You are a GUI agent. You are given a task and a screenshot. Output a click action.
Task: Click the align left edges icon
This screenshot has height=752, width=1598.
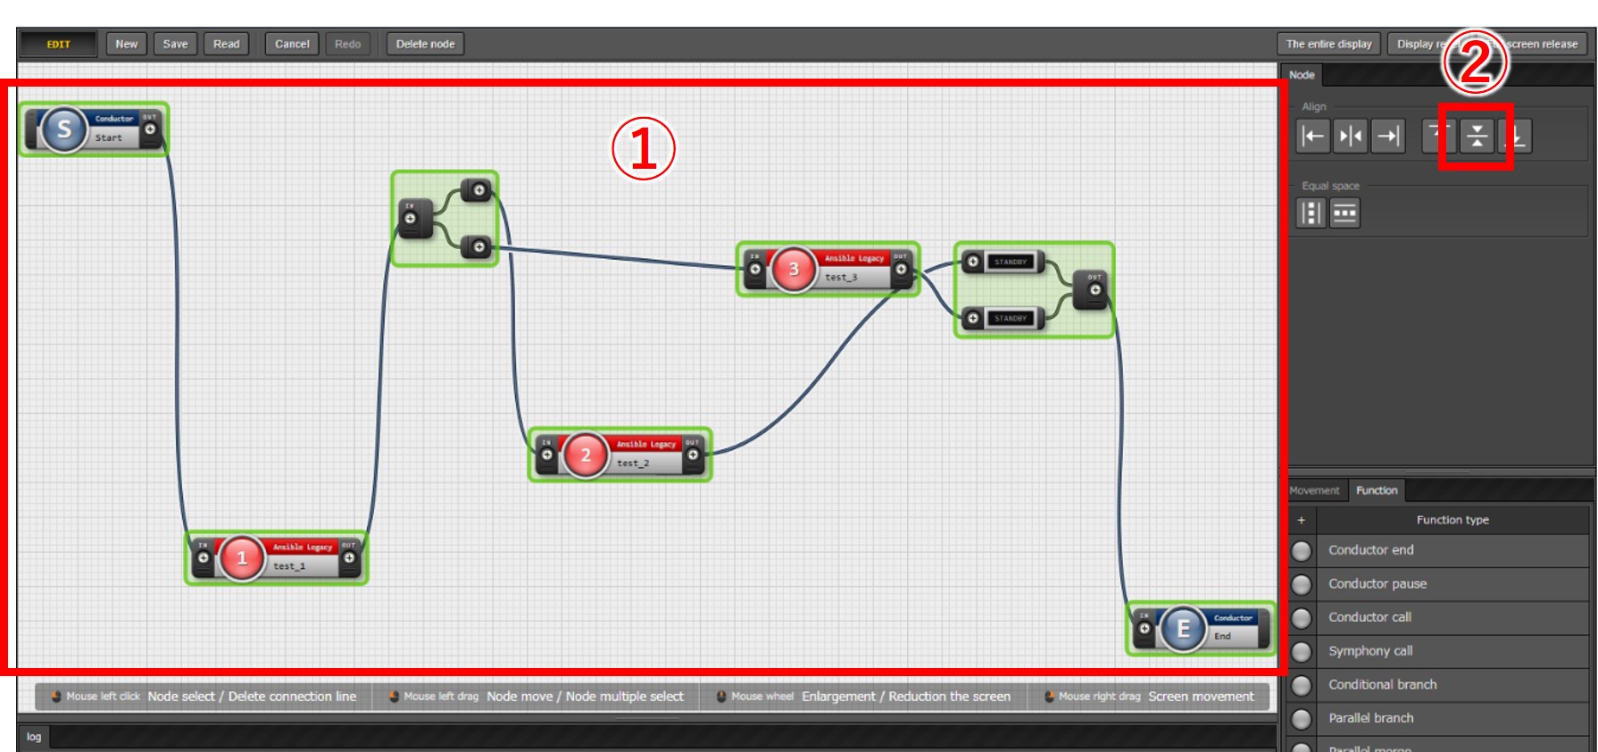coord(1312,137)
